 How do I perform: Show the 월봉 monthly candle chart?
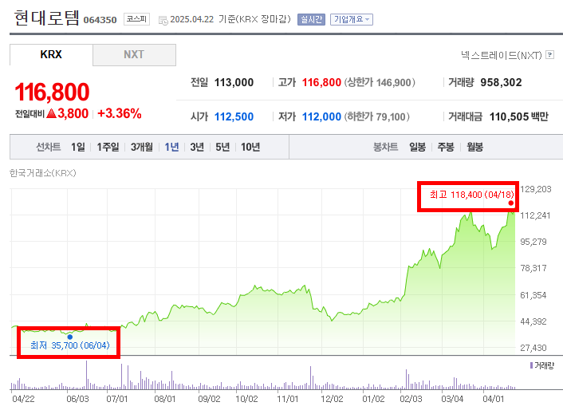474,147
